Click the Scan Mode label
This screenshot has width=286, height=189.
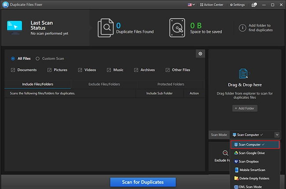point(219,135)
